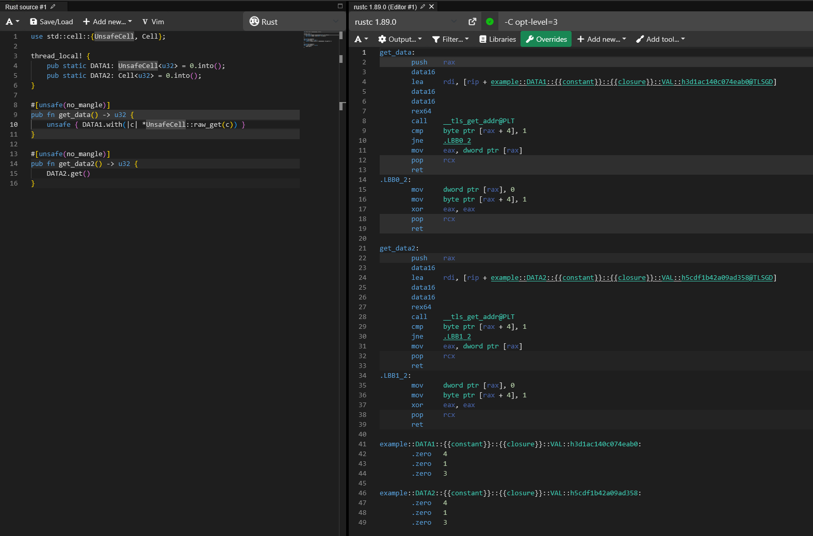Toggle Vim mode in the editor
813x536 pixels.
pos(153,22)
